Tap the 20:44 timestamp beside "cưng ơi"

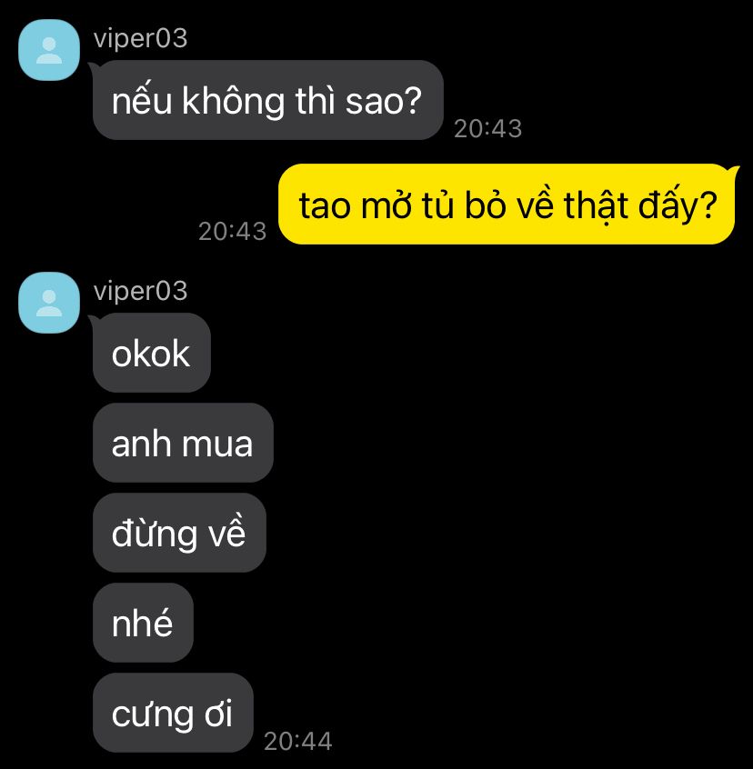coord(297,741)
